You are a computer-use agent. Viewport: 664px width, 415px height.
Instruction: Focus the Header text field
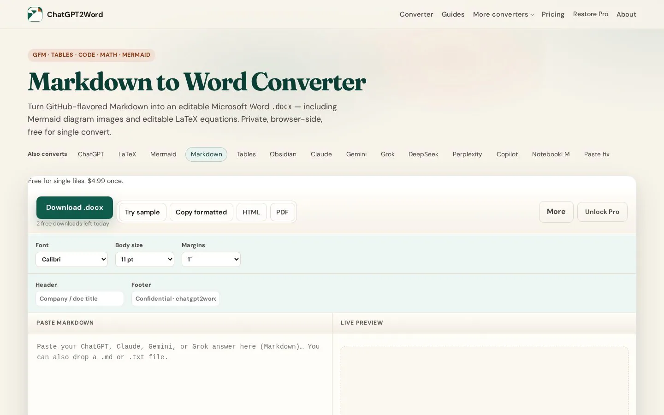(x=80, y=298)
